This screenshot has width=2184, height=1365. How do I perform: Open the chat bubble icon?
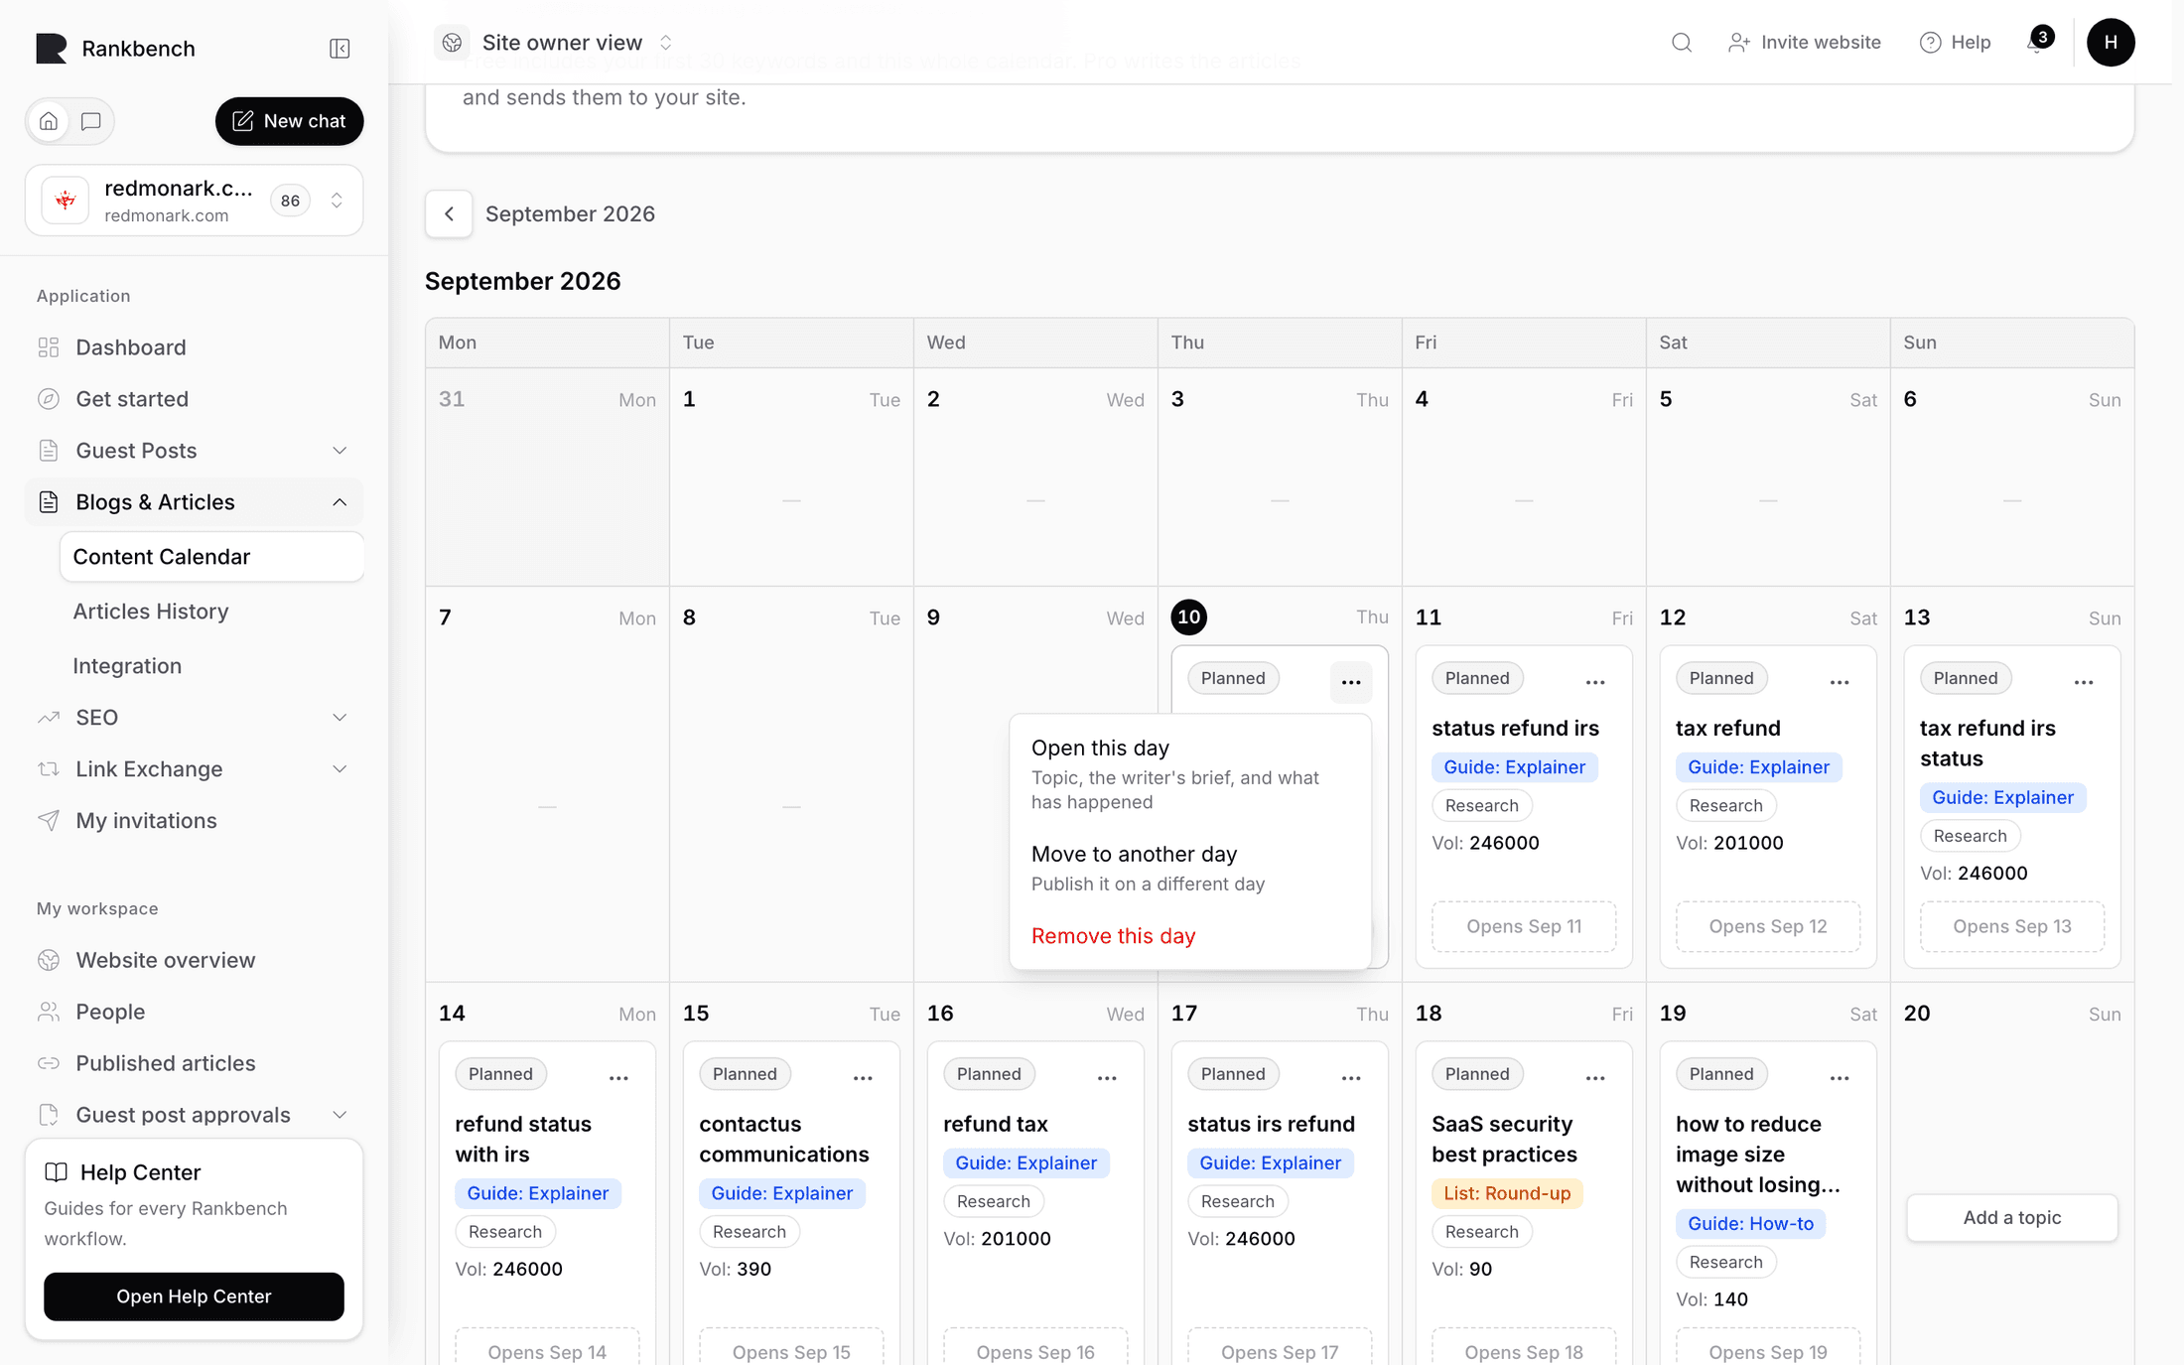91,121
